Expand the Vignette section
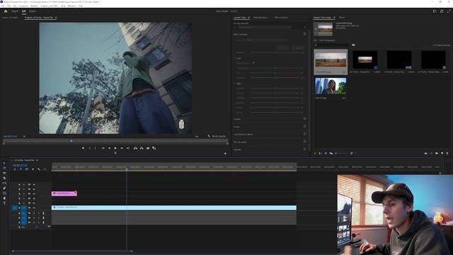453x255 pixels. pyautogui.click(x=237, y=149)
